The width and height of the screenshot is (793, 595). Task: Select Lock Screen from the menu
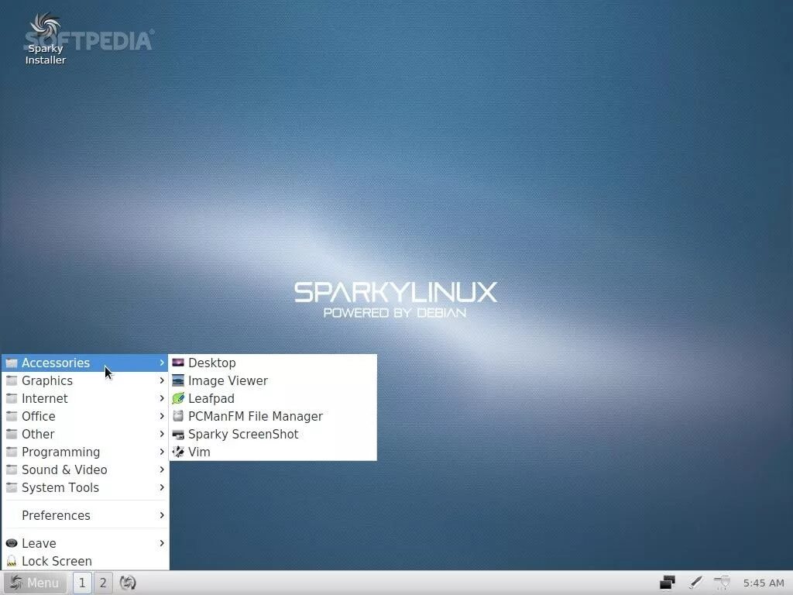pyautogui.click(x=85, y=561)
